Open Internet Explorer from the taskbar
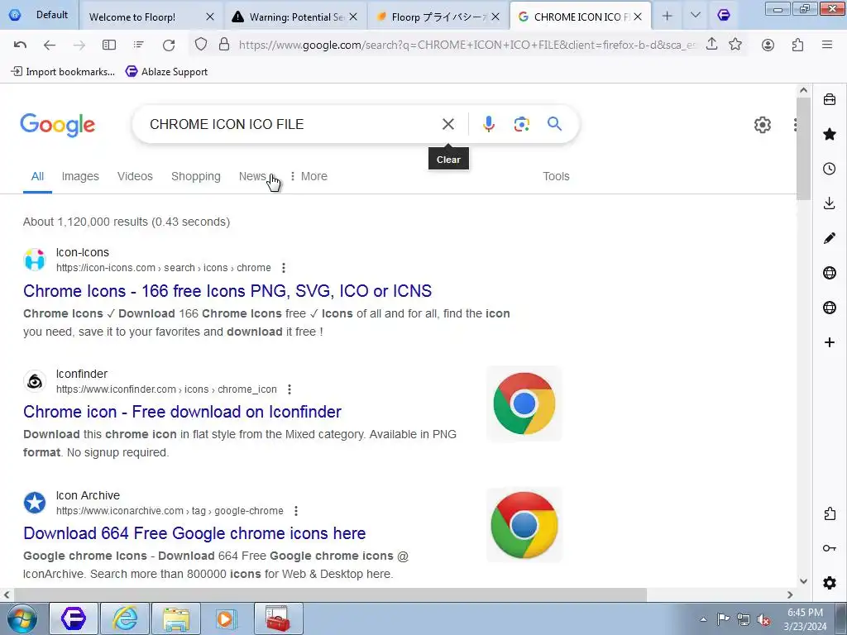847x635 pixels. pos(125,618)
